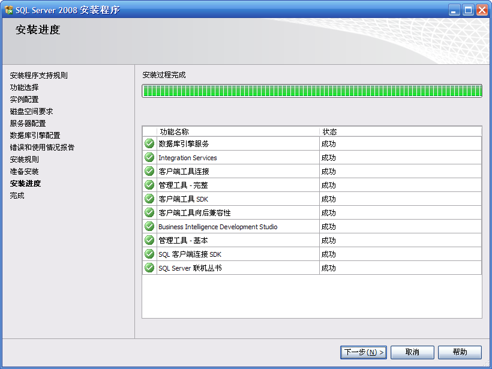Click the success icon for Business Intelligence Development Studio
492x369 pixels.
[149, 226]
